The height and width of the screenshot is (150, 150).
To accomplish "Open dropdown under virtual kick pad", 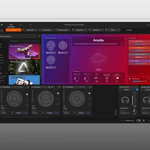I will pyautogui.click(x=63, y=53).
